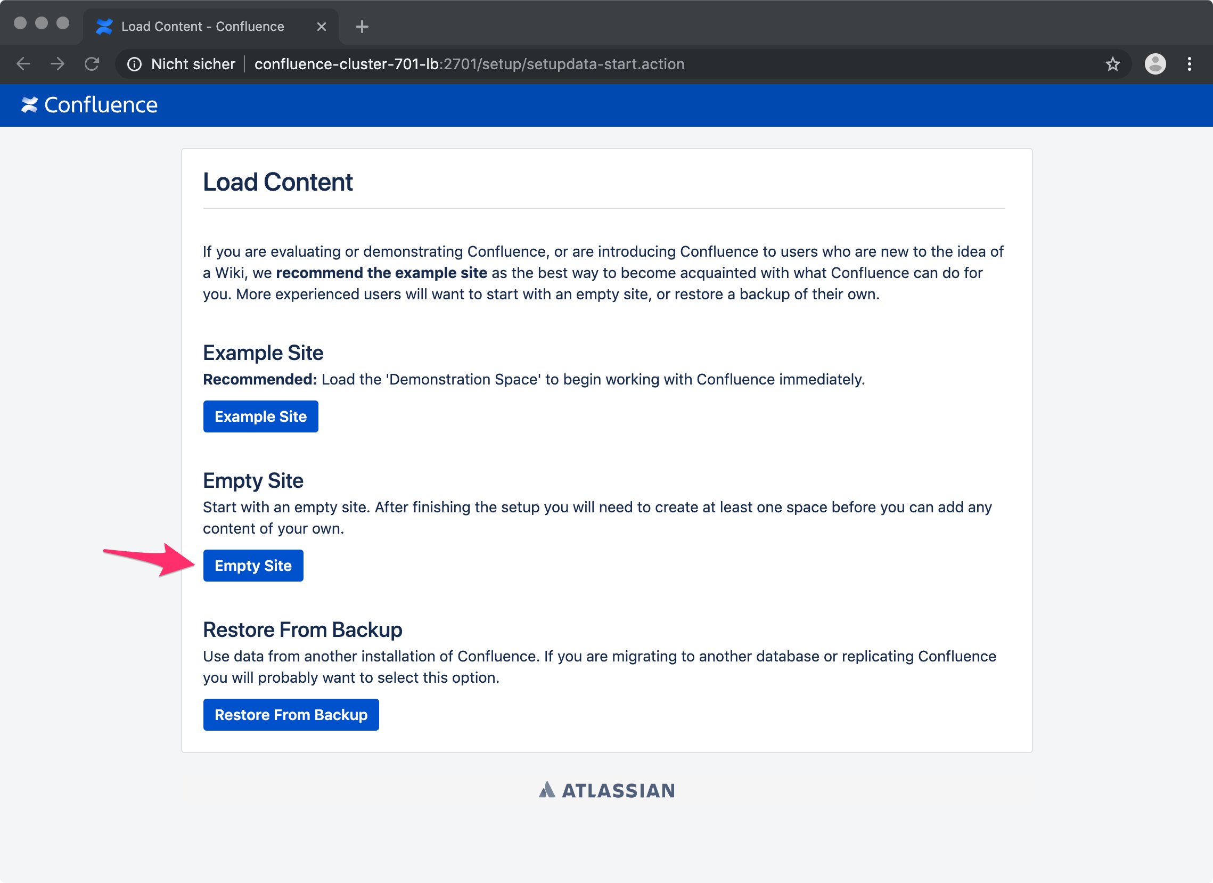1213x883 pixels.
Task: Select the Load Content - Confluence tab
Action: coord(211,27)
